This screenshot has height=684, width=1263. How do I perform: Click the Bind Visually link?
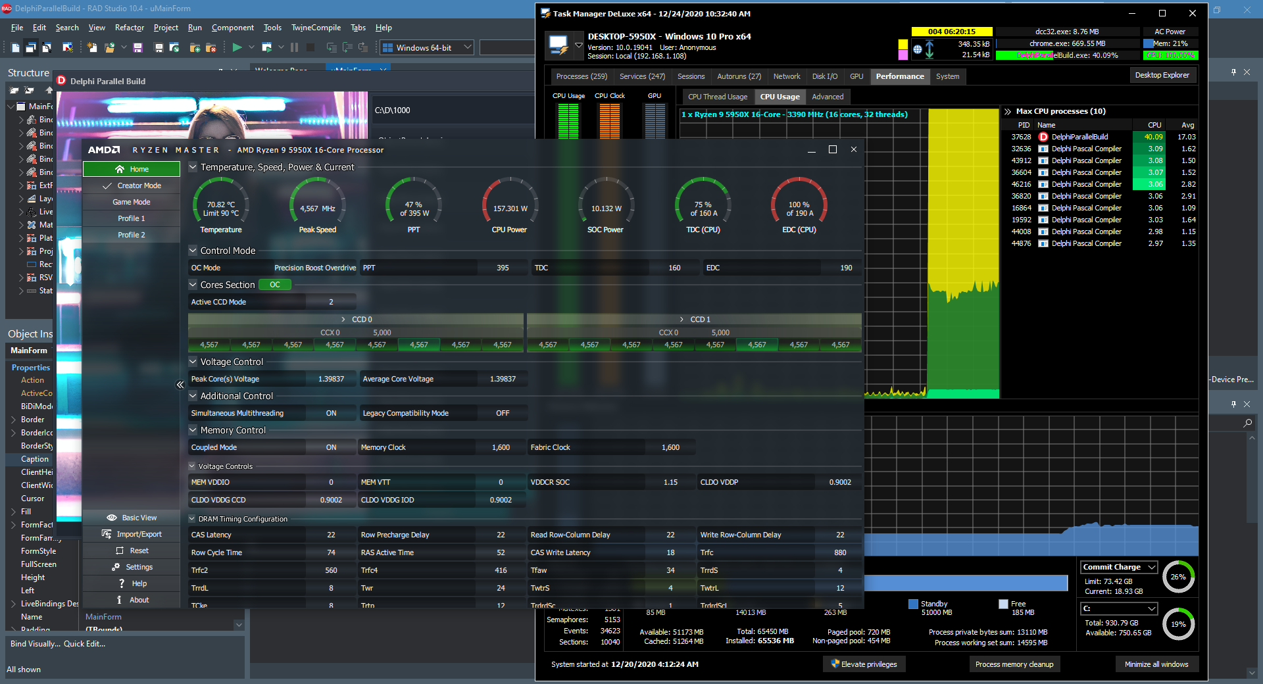pyautogui.click(x=35, y=644)
